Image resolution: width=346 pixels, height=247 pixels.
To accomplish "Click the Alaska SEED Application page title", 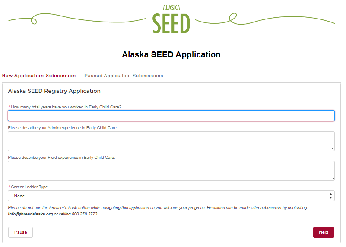I will 171,54.
